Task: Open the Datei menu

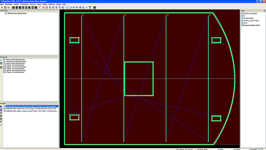Action: coord(2,4)
